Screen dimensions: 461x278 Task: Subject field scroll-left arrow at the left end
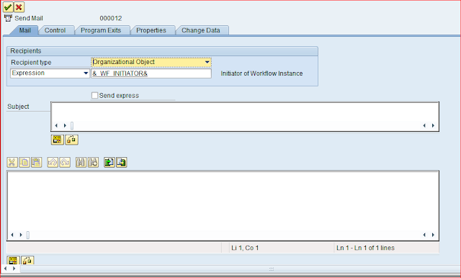tap(56, 126)
